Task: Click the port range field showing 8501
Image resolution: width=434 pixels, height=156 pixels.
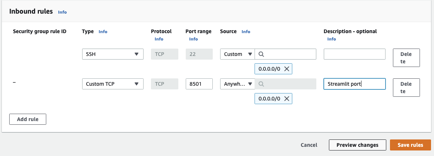Action: tap(199, 84)
